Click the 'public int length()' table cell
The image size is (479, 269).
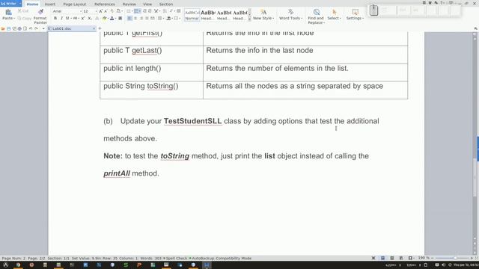[x=151, y=72]
